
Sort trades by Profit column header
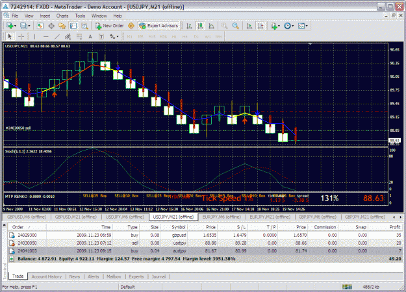386,227
